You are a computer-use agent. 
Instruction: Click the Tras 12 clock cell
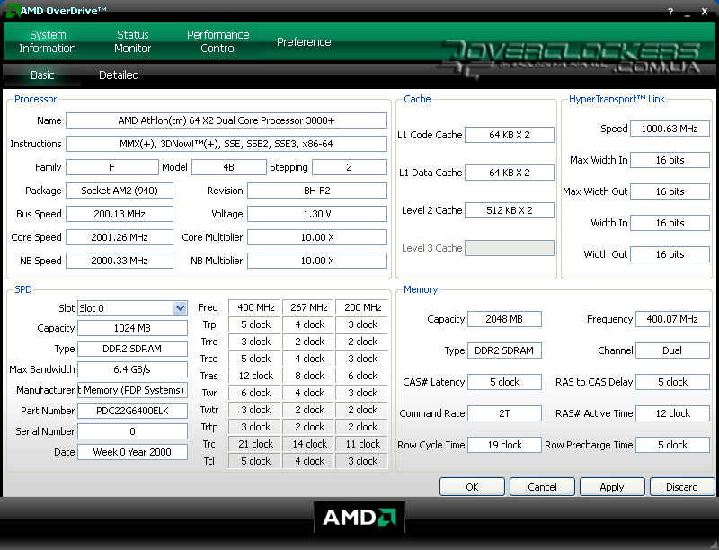(x=256, y=376)
